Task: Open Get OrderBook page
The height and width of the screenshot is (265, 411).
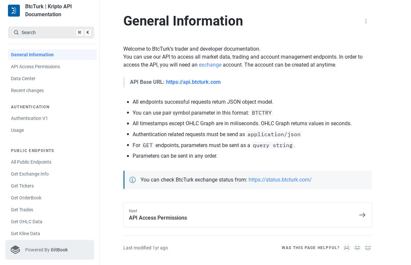Action: point(52,198)
